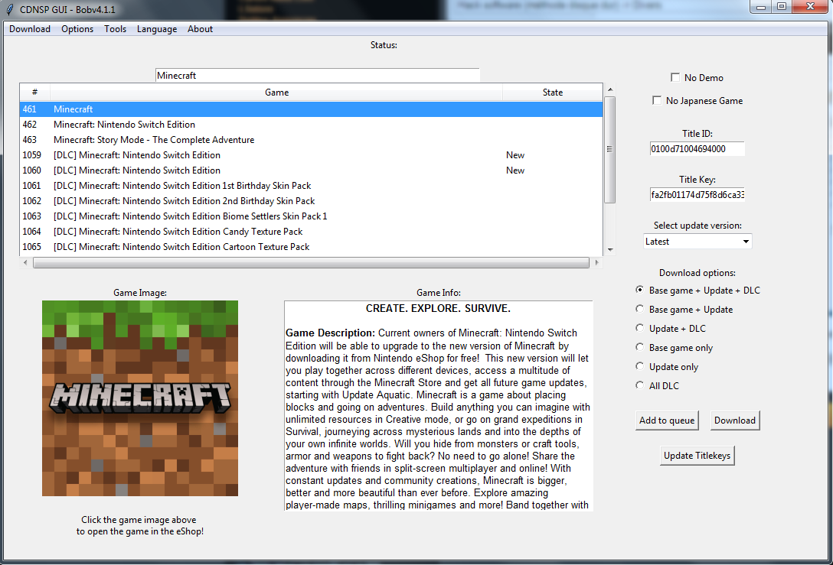The width and height of the screenshot is (833, 565).
Task: Click the down arrow of list scrollbar
Action: click(609, 249)
